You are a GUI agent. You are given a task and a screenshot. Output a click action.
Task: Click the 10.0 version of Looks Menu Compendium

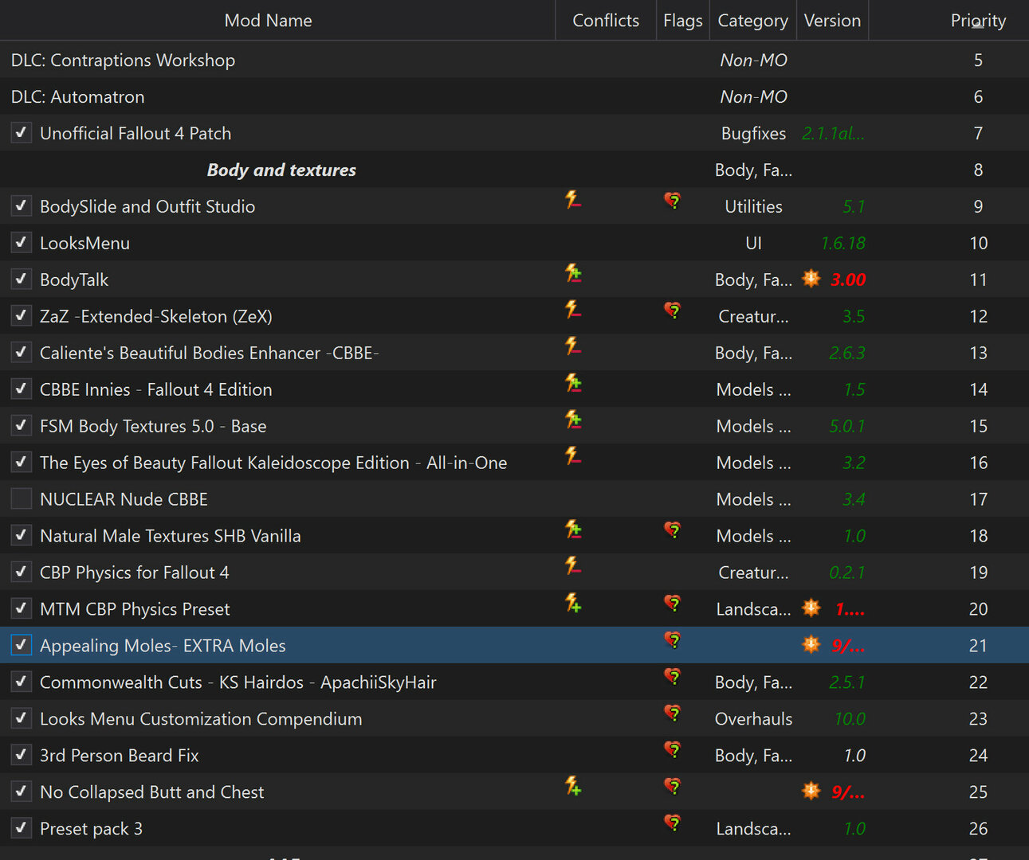point(850,719)
